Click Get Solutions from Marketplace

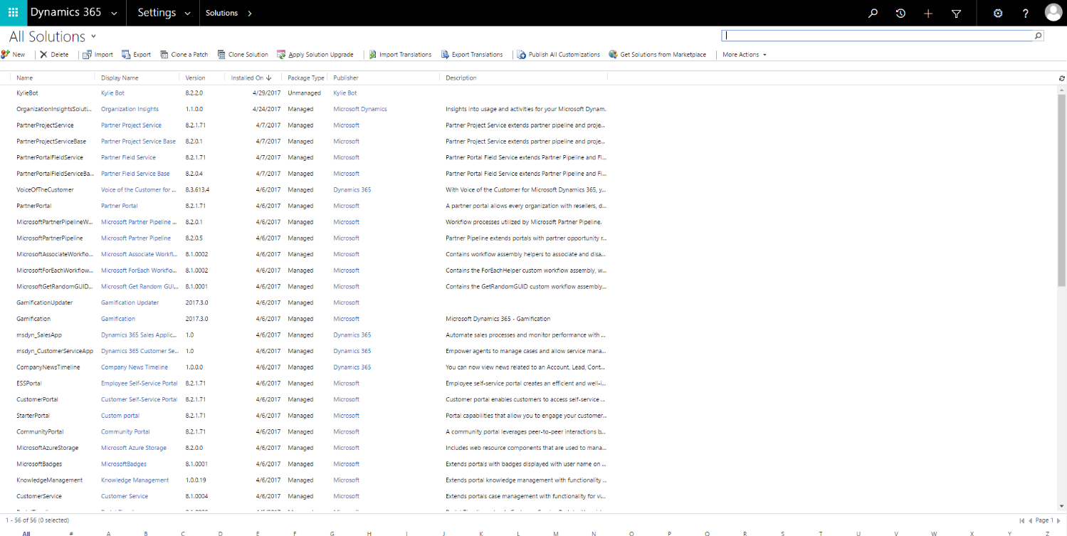pos(658,54)
